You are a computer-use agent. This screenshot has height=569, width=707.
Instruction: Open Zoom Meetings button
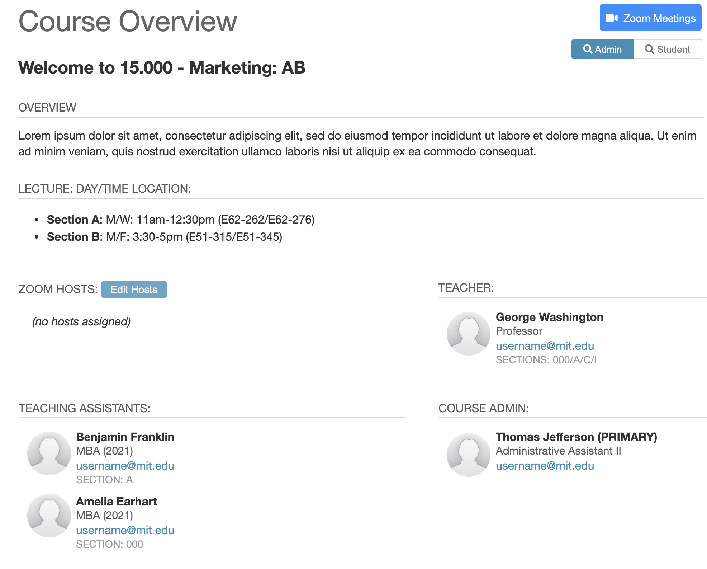point(650,18)
